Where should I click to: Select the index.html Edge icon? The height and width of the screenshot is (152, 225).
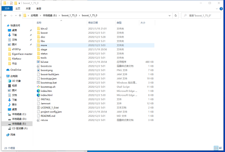pyautogui.click(x=38, y=95)
